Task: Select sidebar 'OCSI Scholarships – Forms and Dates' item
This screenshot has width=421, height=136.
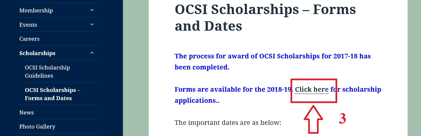Action: coord(53,94)
